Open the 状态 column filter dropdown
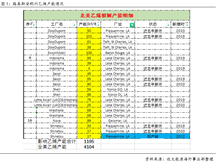216x163 pixels. pyautogui.click(x=168, y=25)
